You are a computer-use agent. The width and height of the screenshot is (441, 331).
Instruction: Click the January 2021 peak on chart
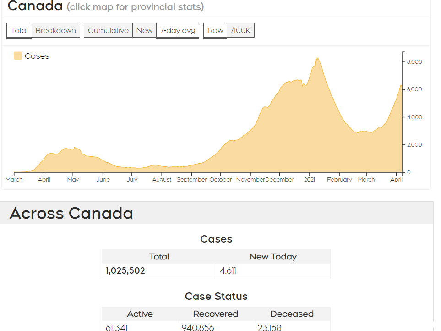click(317, 59)
